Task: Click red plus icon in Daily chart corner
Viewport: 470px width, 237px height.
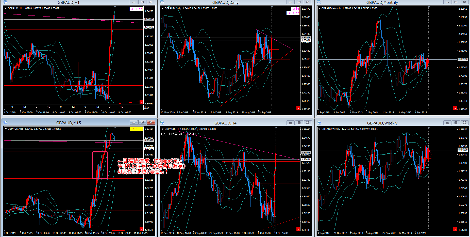Action: coord(298,108)
